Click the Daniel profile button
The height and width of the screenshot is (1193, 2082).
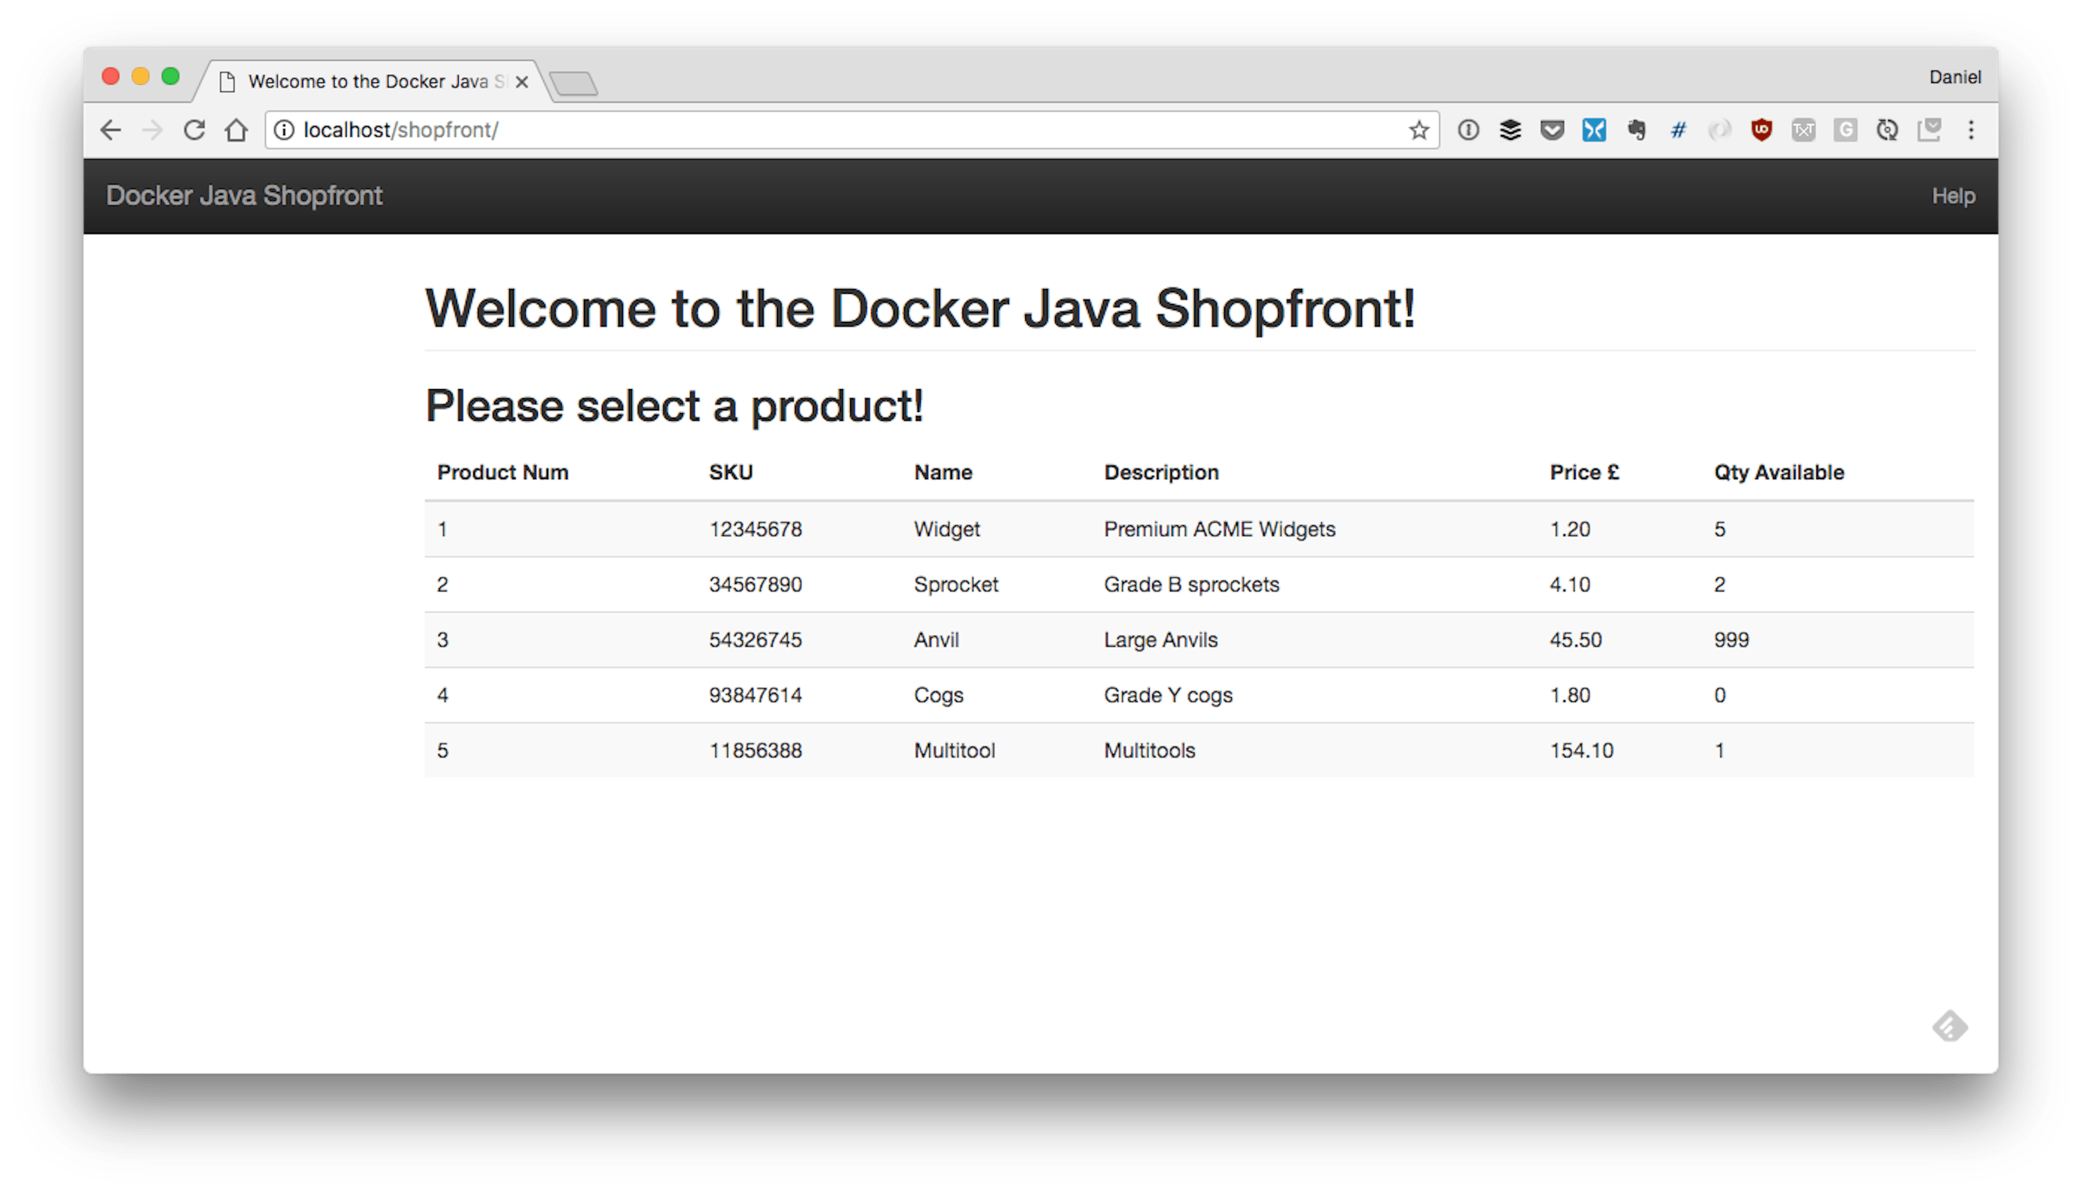coord(1955,77)
